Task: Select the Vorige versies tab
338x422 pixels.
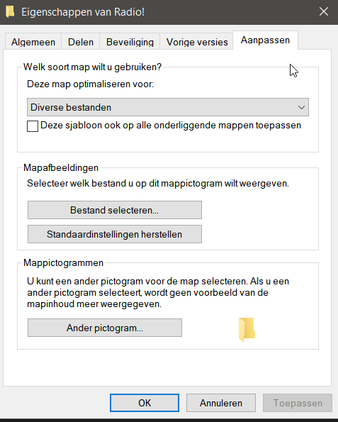Action: (x=197, y=42)
